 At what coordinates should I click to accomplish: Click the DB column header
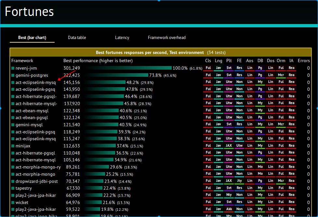point(260,61)
